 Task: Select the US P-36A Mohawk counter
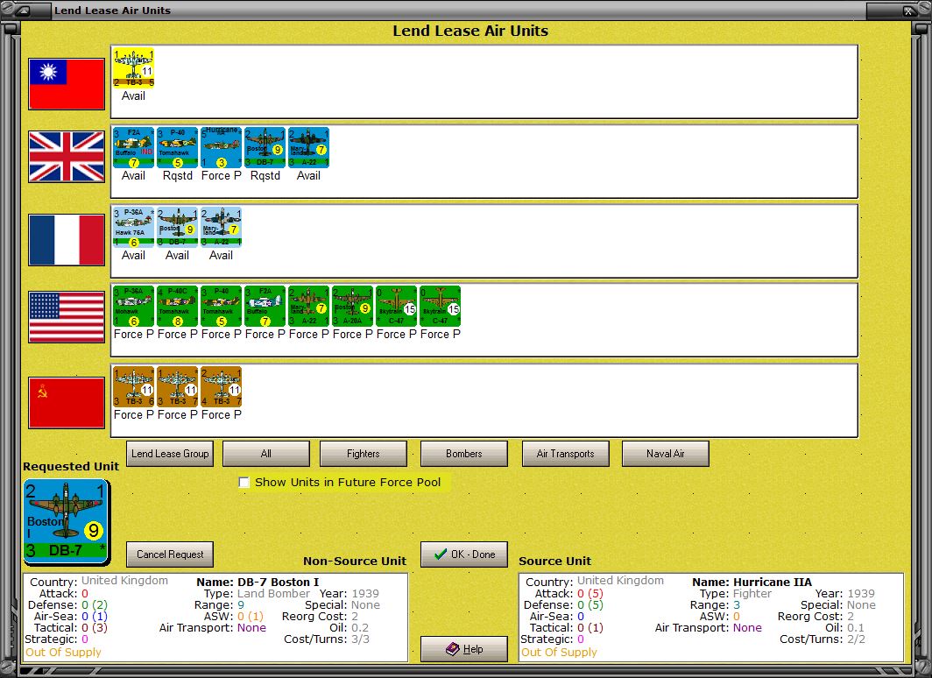click(x=134, y=306)
